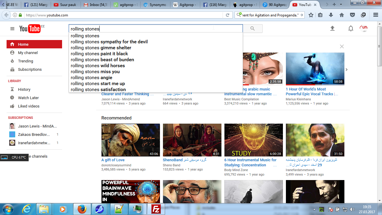Bookmark this page with the star icon

(311, 15)
